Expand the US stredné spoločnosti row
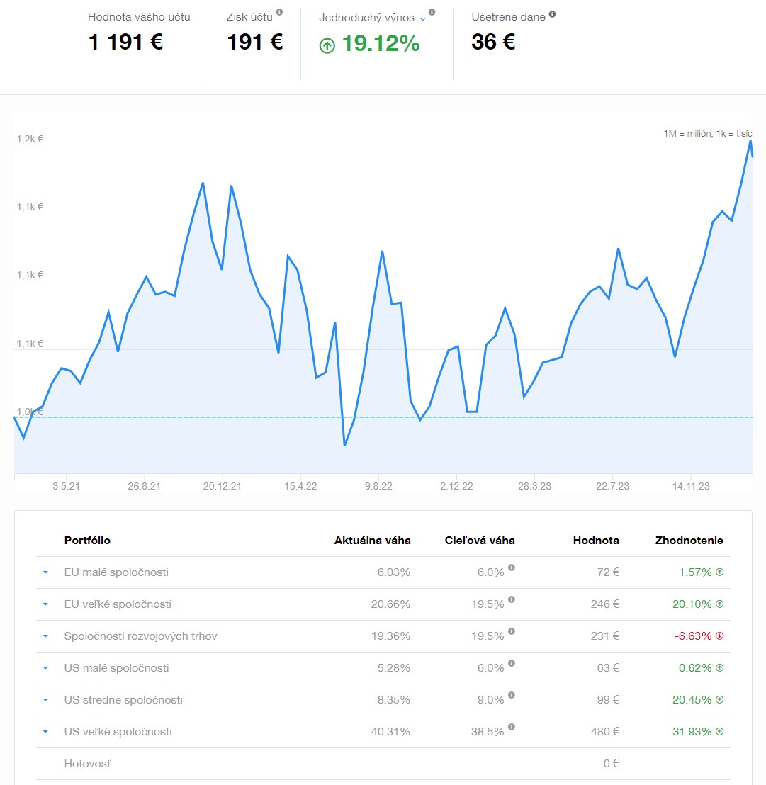The width and height of the screenshot is (766, 785). tap(45, 700)
